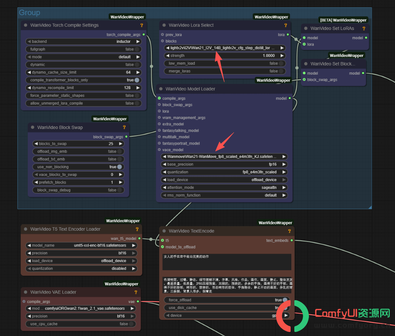
Task: Decrease LoRA strength with its left arrow
Action: click(x=168, y=55)
